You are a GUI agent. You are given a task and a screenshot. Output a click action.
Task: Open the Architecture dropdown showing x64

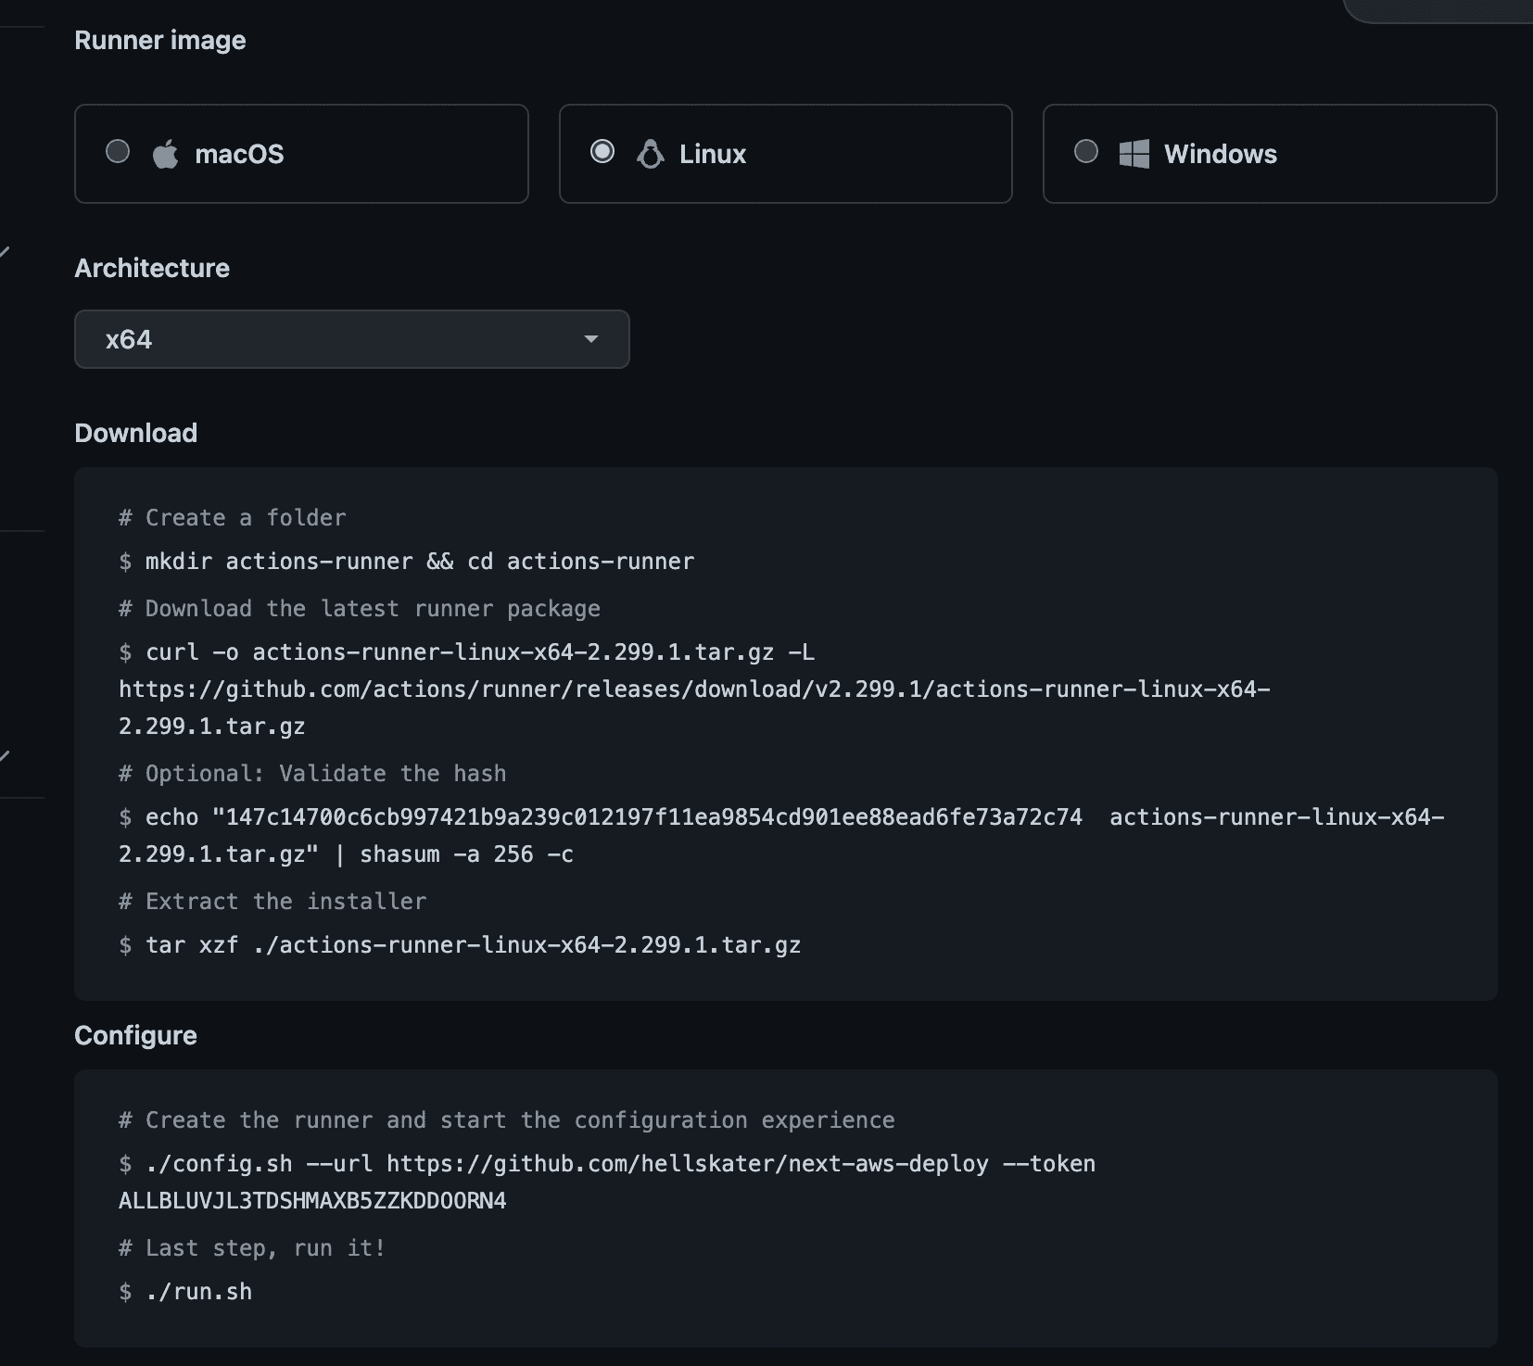tap(352, 339)
